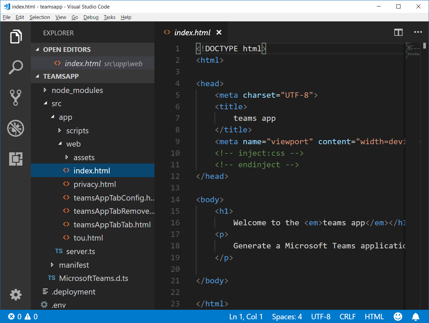Open the File menu

click(x=6, y=17)
